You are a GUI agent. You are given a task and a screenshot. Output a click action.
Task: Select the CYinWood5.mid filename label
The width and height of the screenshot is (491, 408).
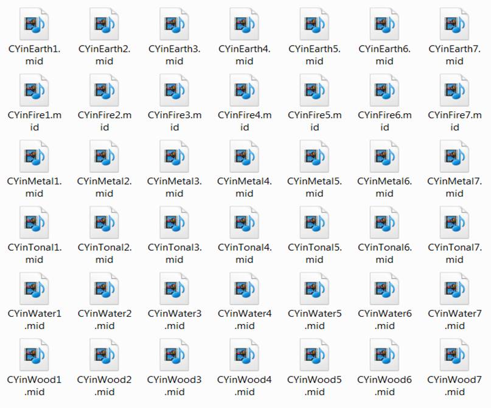tap(314, 385)
